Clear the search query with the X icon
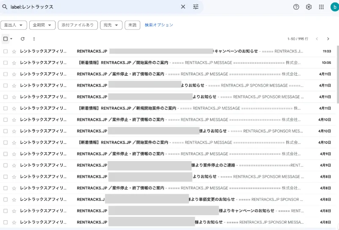The height and width of the screenshot is (230, 339). point(183,7)
